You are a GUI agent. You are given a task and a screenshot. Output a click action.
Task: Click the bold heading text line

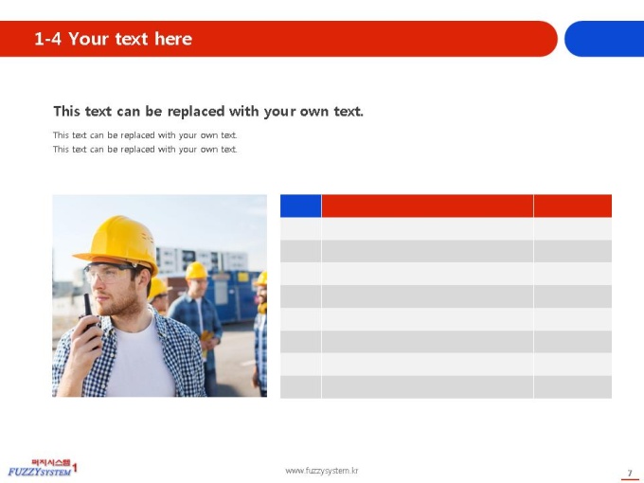(x=208, y=112)
